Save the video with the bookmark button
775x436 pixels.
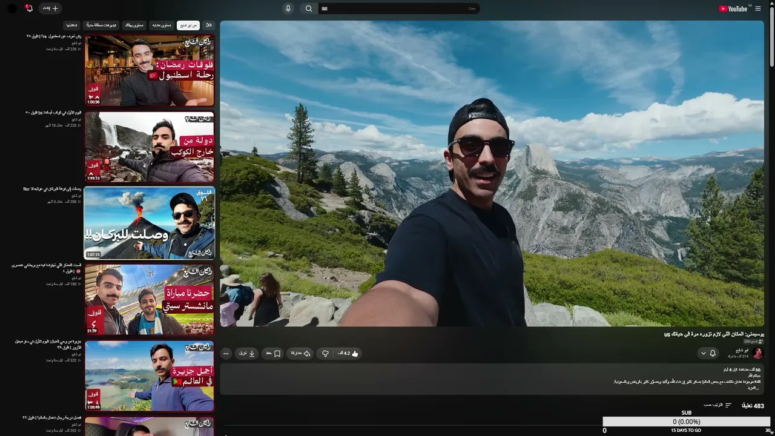(272, 353)
